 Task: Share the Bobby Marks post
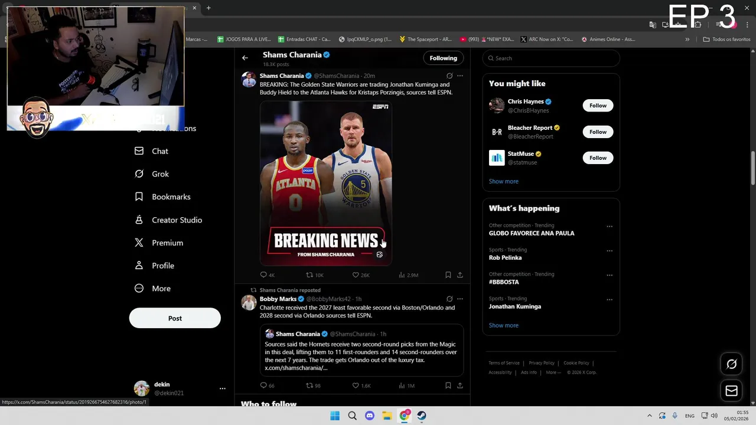[x=460, y=385]
